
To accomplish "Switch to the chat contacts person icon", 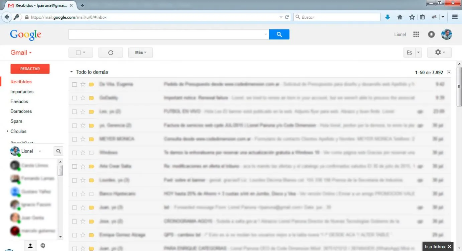I will point(30,246).
